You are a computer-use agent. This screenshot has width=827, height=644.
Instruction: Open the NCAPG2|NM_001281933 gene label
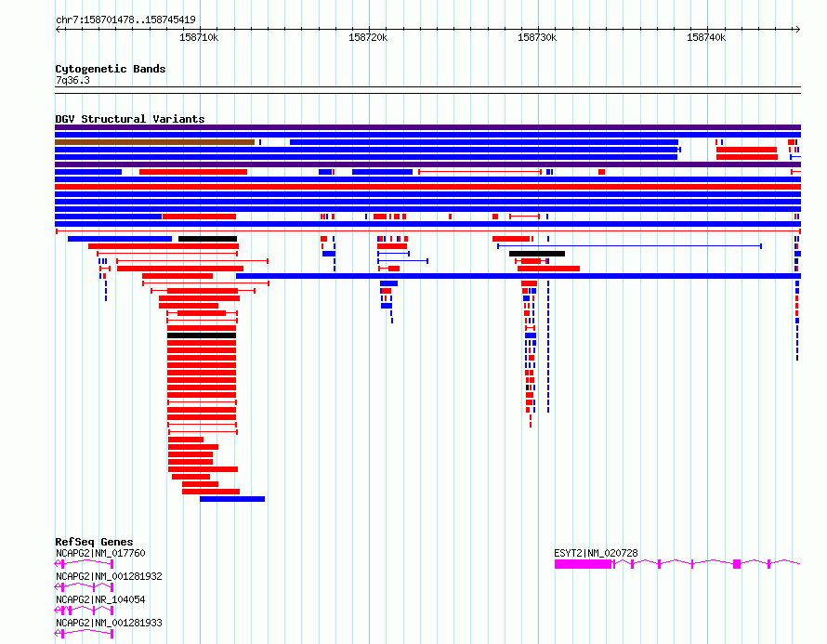[x=109, y=623]
